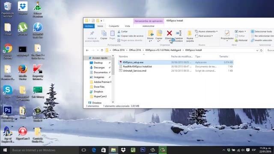Click Copiar ruta de acceso
Image resolution: width=274 pixels, height=154 pixels.
coord(130,36)
